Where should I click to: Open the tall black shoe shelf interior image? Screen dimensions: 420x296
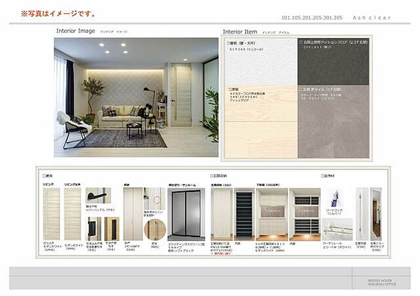[244, 214]
